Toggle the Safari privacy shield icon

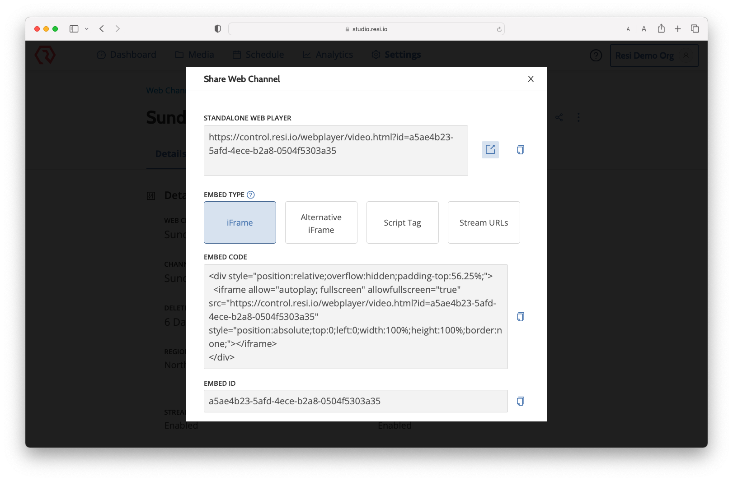click(217, 28)
